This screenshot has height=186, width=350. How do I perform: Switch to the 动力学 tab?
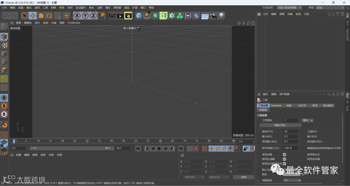pyautogui.click(x=302, y=105)
